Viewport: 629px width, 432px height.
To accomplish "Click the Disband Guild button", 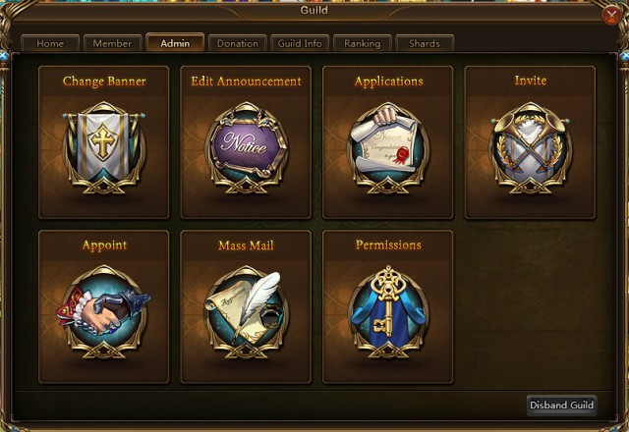I will pyautogui.click(x=561, y=405).
